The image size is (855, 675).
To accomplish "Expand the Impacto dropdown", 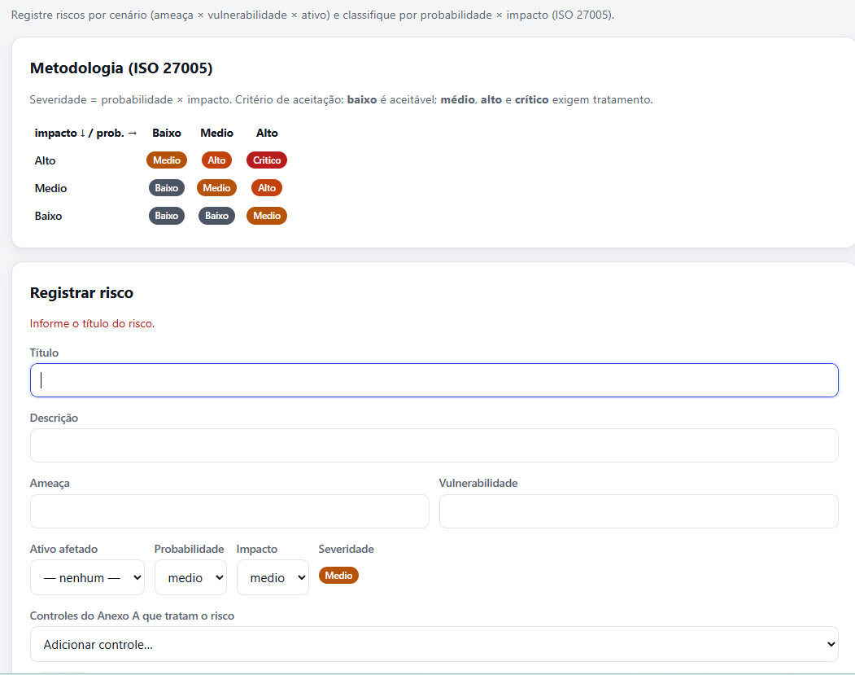I will point(273,577).
